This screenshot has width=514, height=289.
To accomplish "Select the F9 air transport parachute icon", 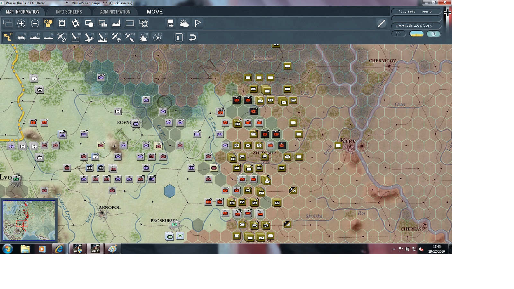I will pyautogui.click(x=116, y=37).
